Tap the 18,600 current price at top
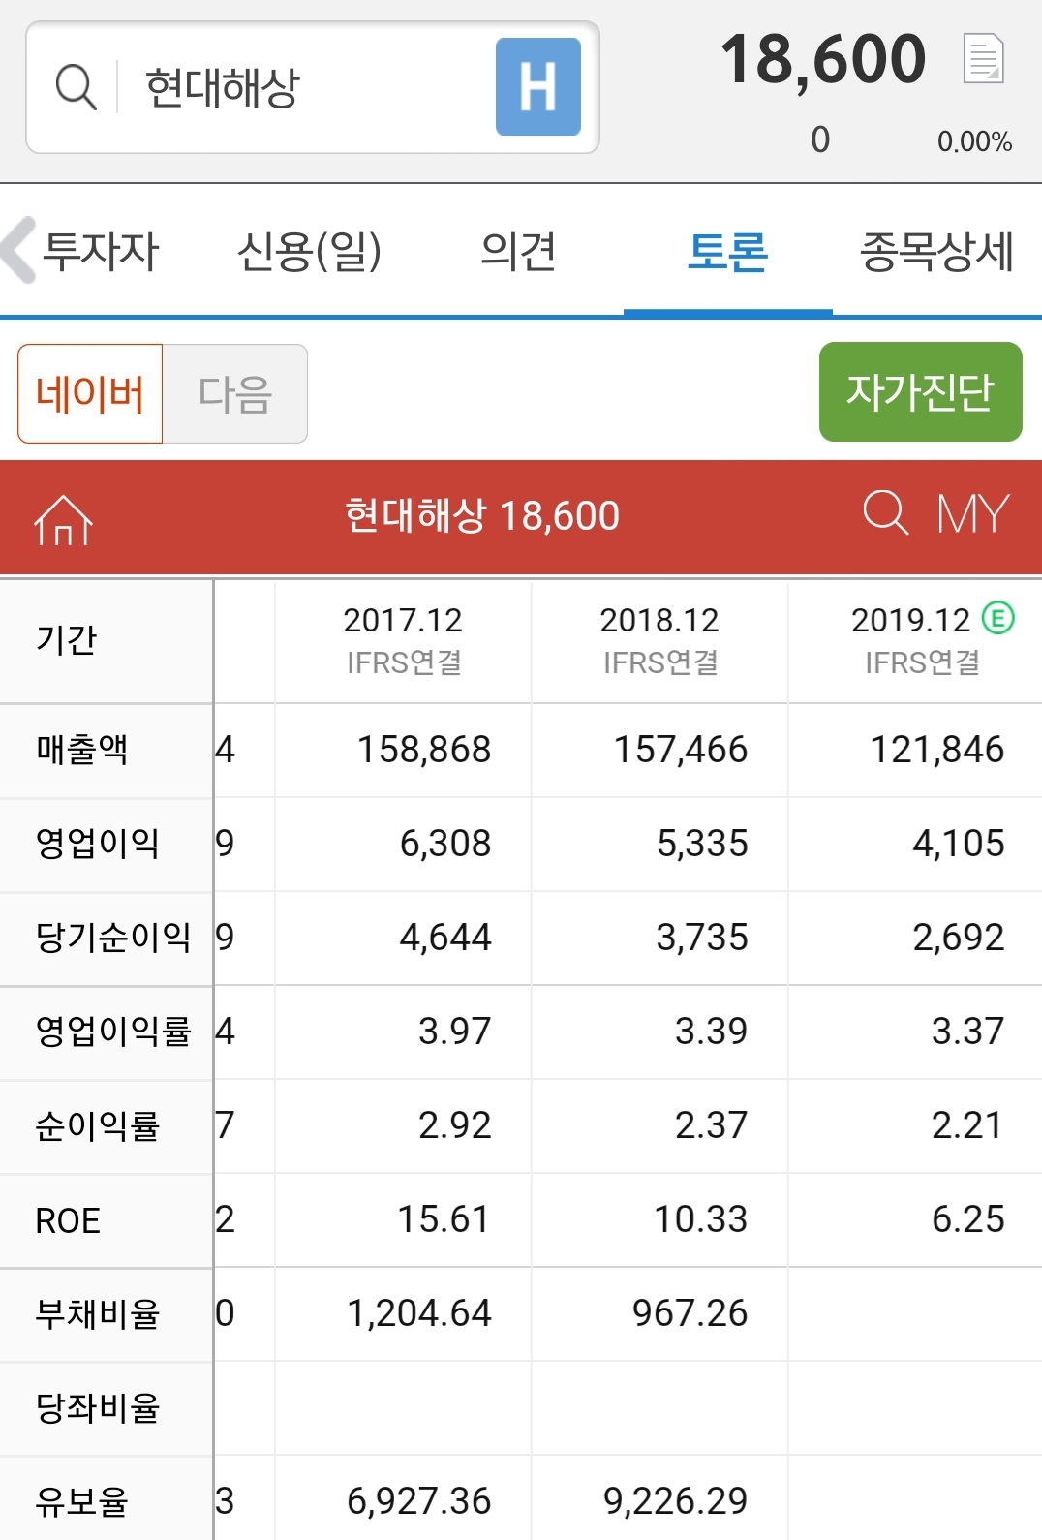This screenshot has width=1042, height=1540. point(823,59)
